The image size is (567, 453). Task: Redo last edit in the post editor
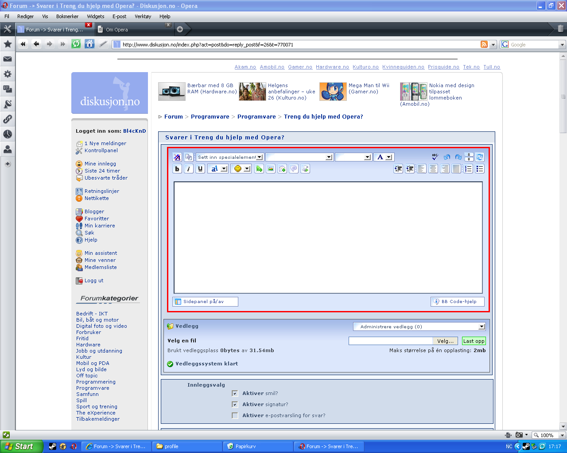(x=458, y=157)
